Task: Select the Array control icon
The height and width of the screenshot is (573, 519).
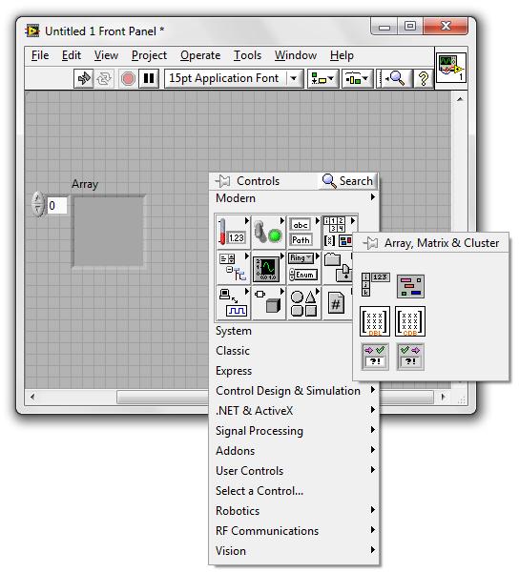Action: pyautogui.click(x=375, y=285)
